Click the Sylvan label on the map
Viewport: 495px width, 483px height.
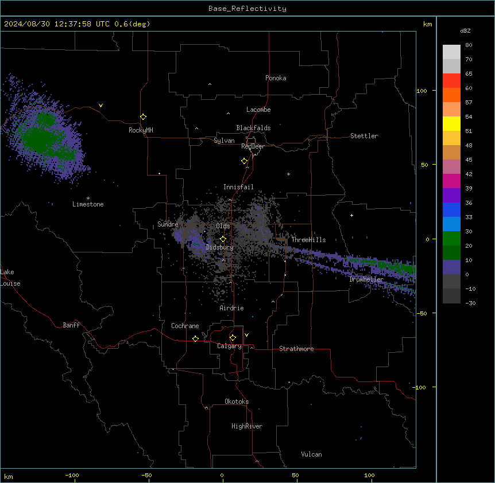click(224, 141)
